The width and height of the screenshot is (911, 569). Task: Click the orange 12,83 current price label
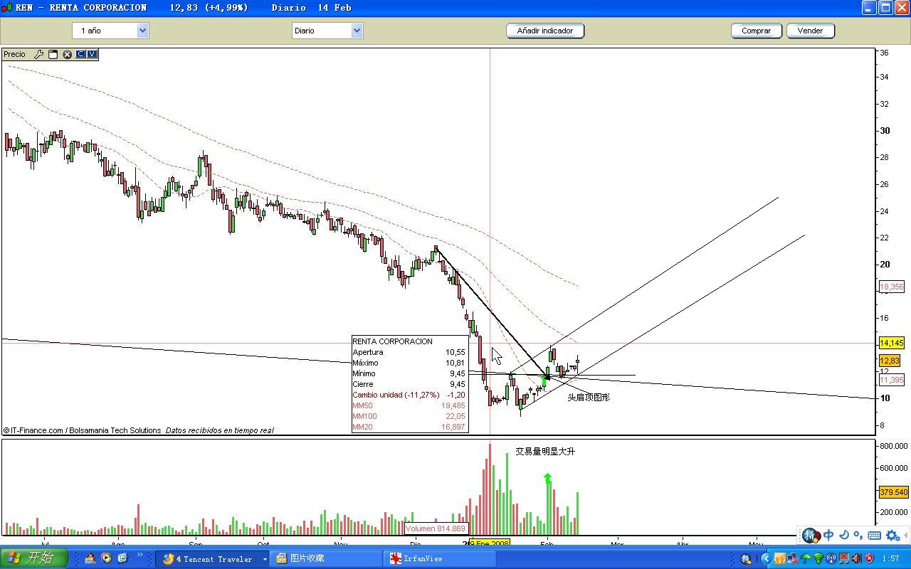pos(890,361)
